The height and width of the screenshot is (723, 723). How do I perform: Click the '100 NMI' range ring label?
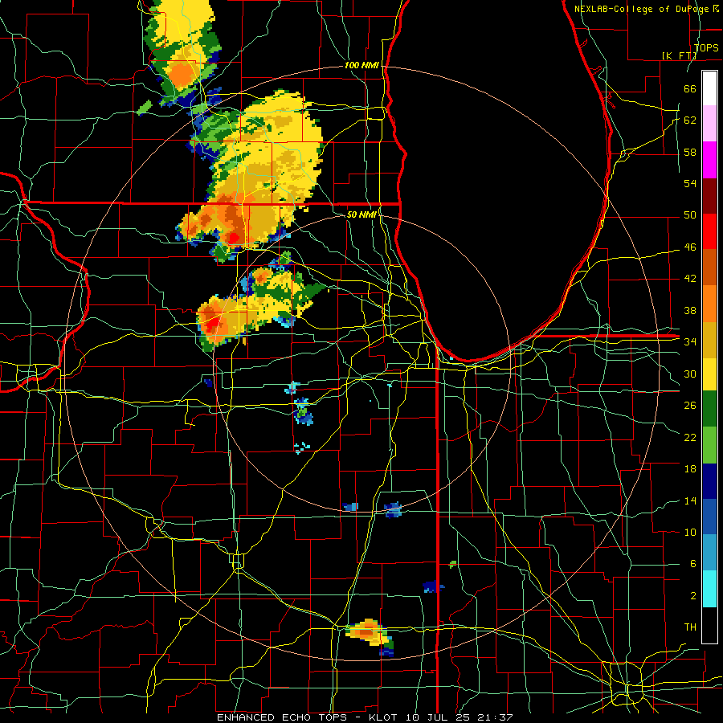pyautogui.click(x=361, y=66)
